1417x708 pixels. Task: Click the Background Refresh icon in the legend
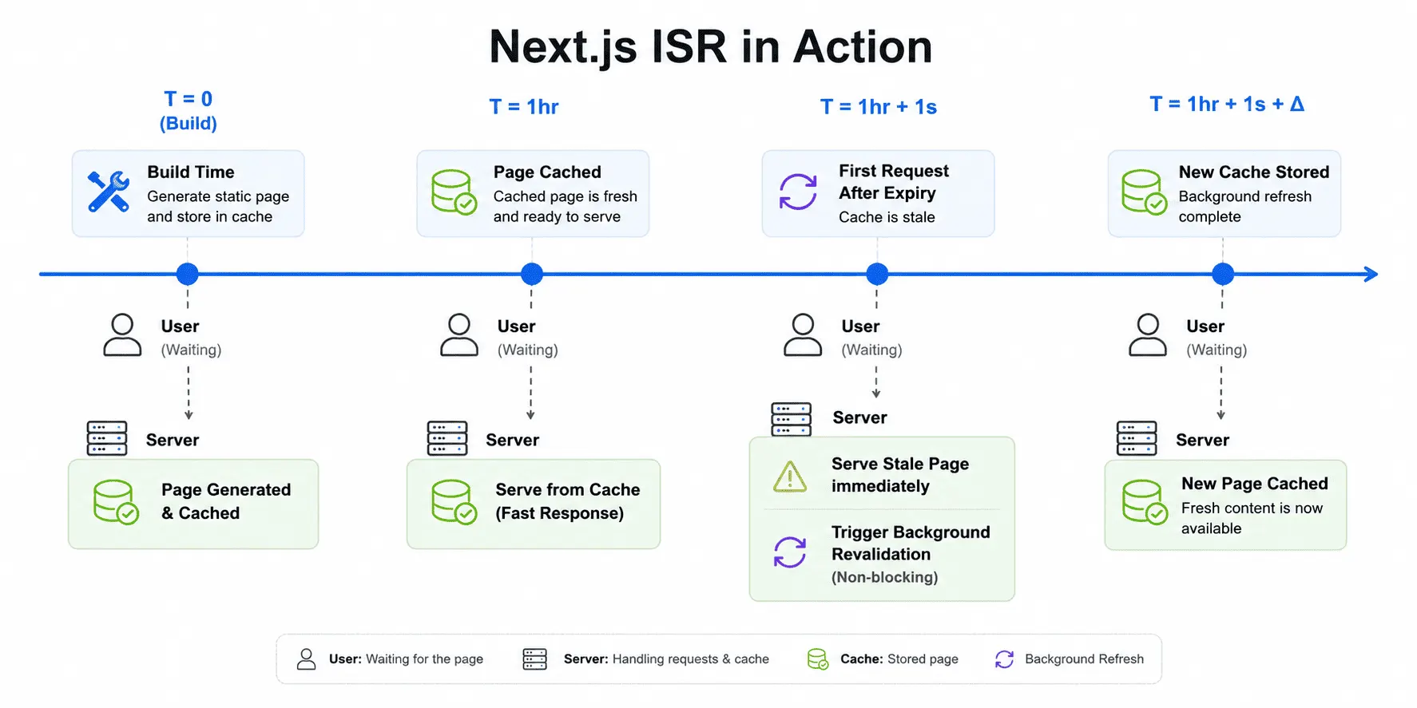point(1004,659)
